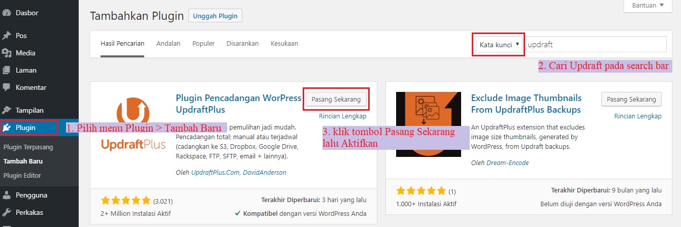Click the plugin search field containing updraft

tap(595, 44)
